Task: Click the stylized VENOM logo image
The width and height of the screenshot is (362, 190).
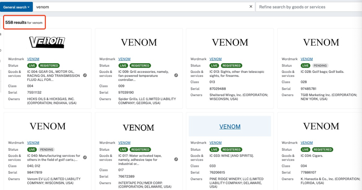Action: click(47, 42)
